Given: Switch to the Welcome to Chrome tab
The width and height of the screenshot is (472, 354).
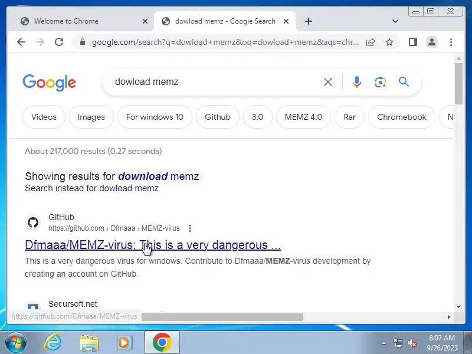Looking at the screenshot, I should tap(81, 21).
